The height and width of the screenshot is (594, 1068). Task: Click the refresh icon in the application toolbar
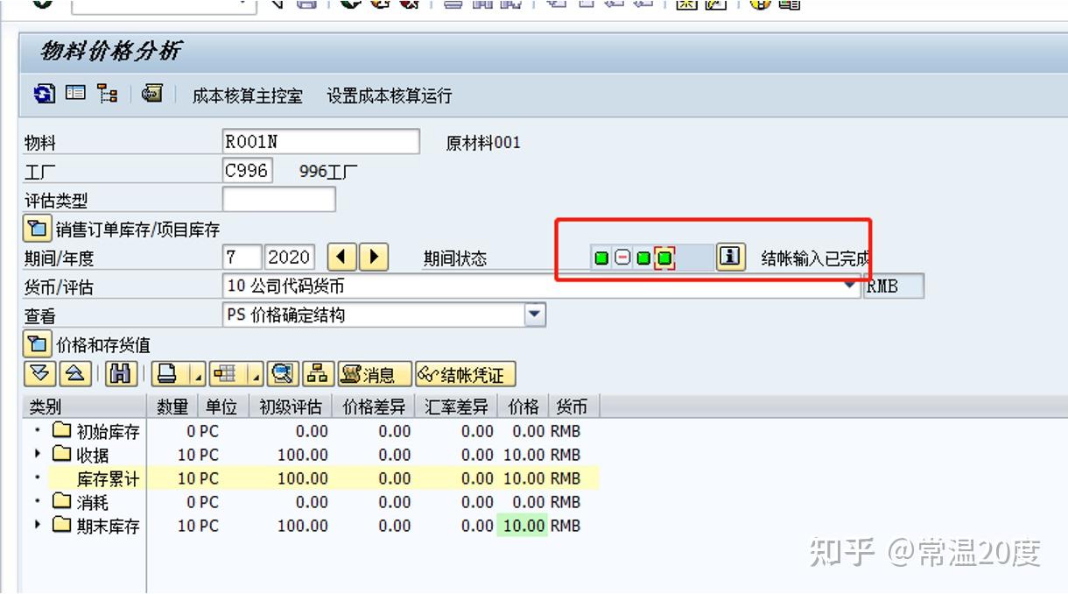42,95
